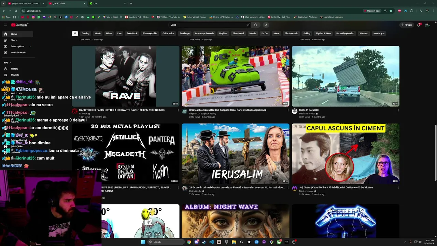Click the RTTWLR channel avatar

74,111
